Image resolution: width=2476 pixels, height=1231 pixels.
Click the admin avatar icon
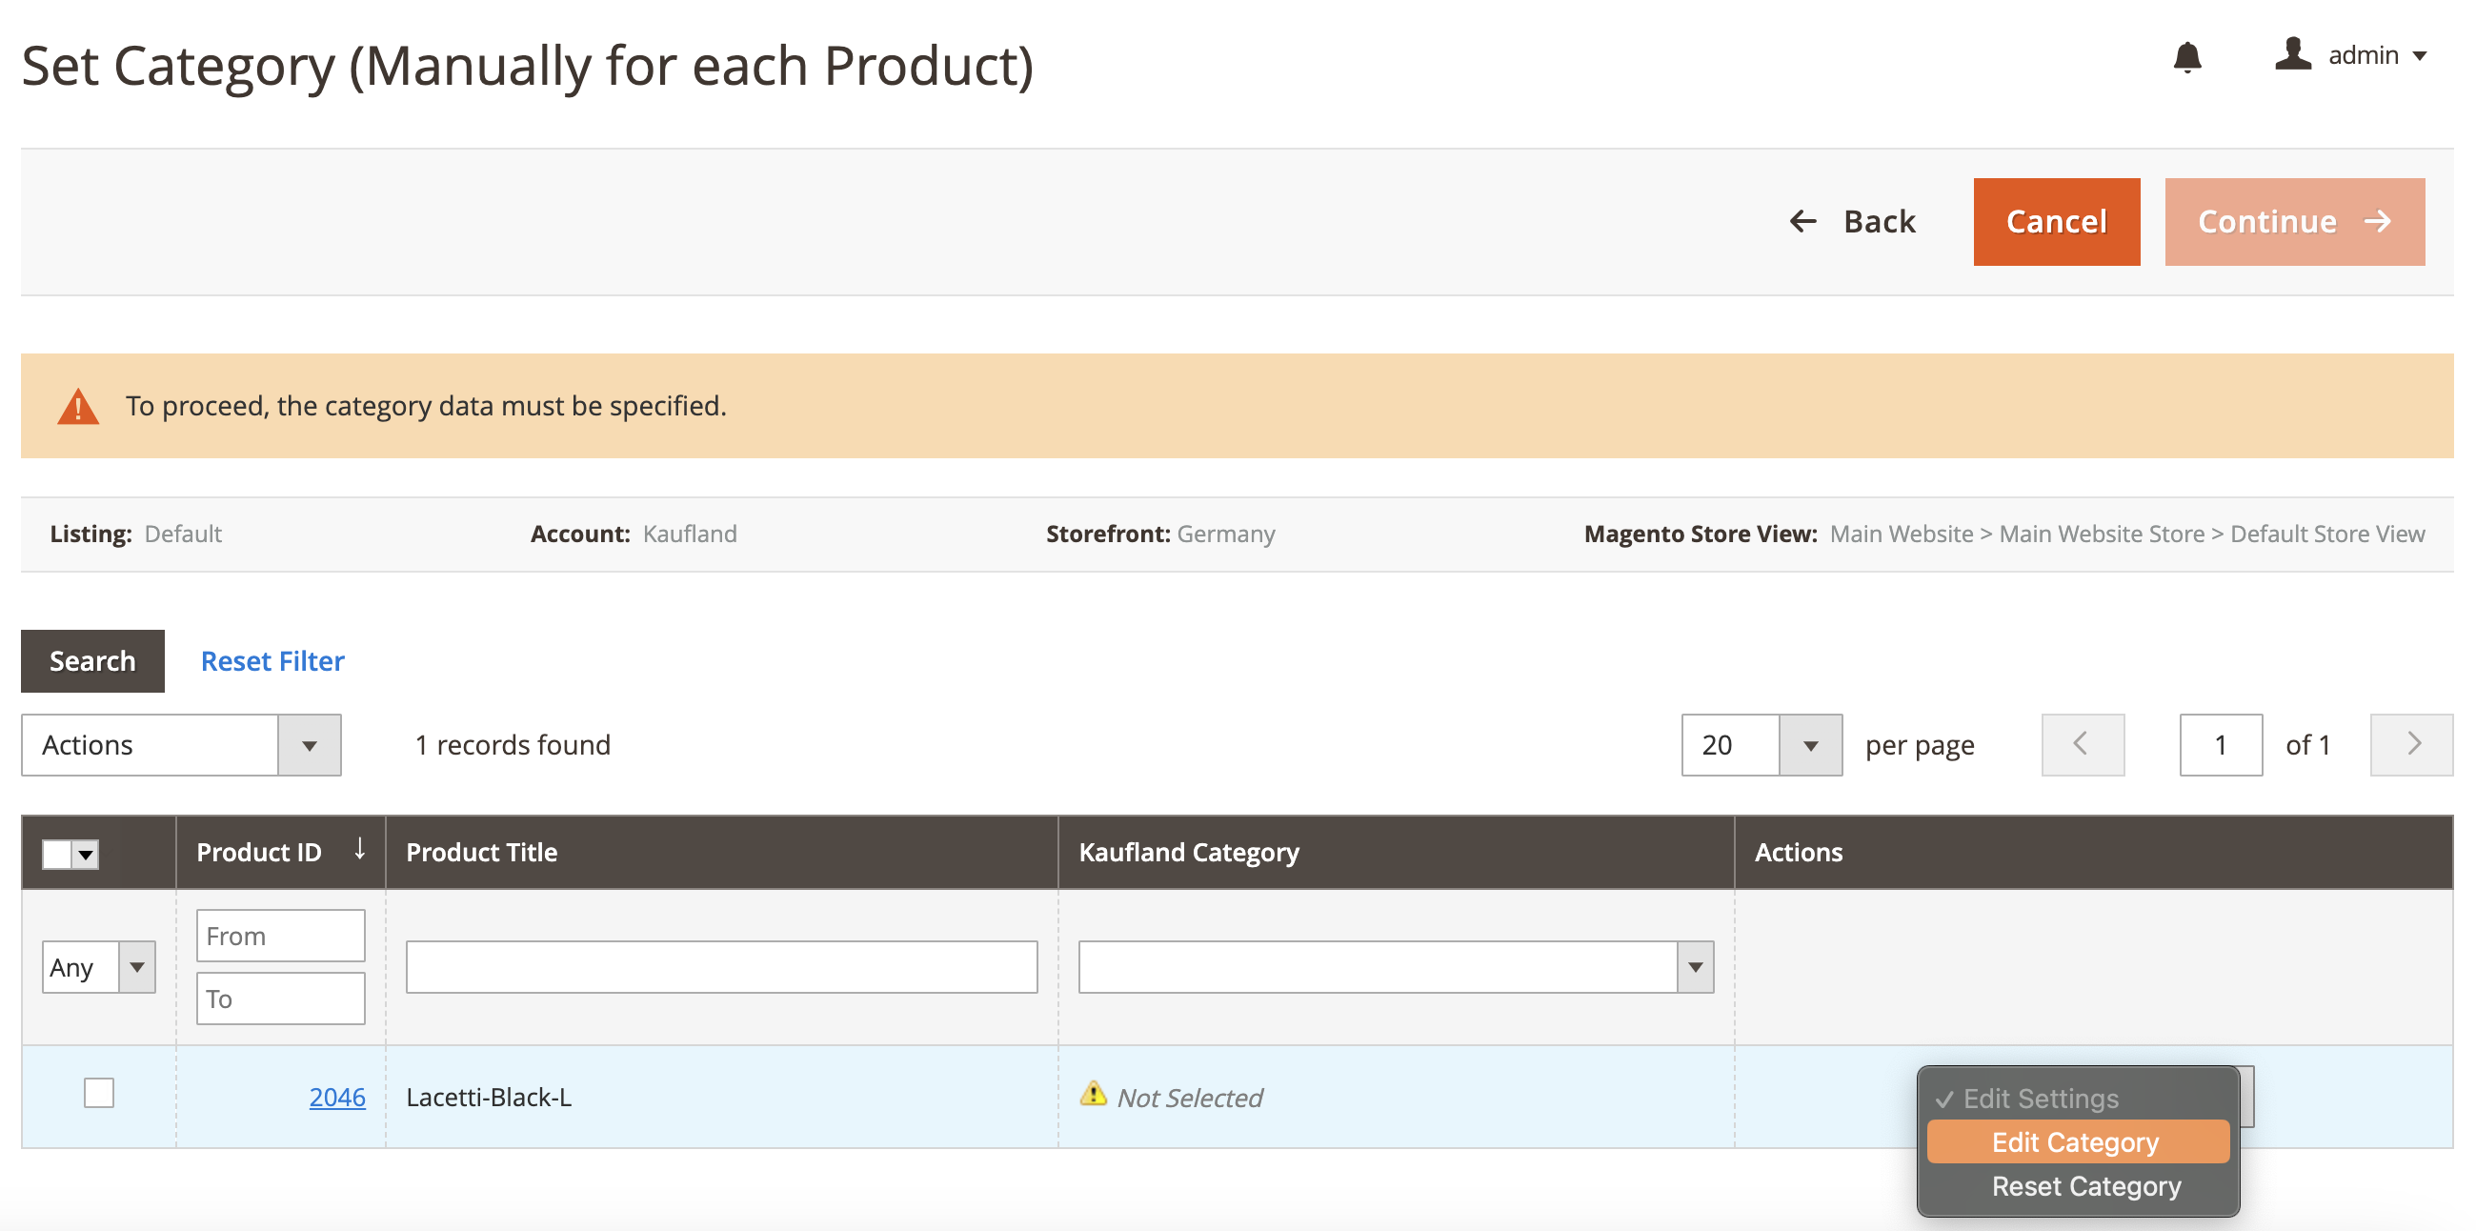[2292, 55]
